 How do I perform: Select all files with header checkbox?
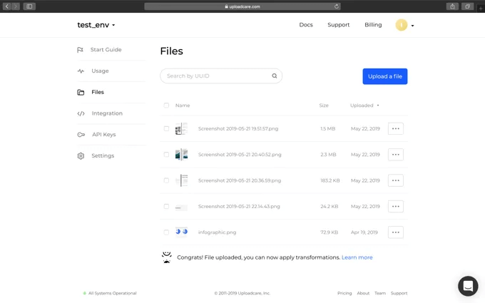pyautogui.click(x=166, y=106)
